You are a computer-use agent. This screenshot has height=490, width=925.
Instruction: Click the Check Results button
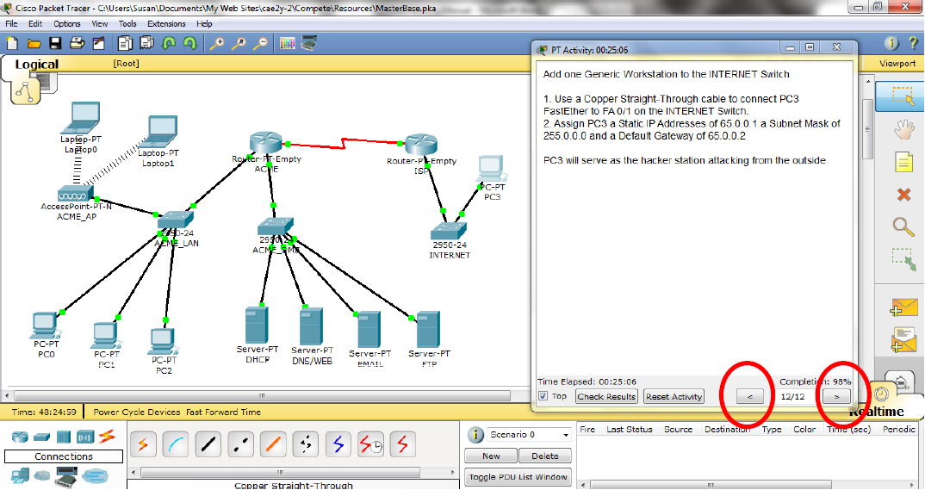click(606, 396)
